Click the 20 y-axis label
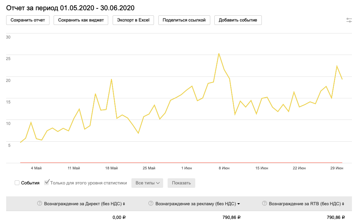Viewport: 355px width, 223px height. (8, 80)
